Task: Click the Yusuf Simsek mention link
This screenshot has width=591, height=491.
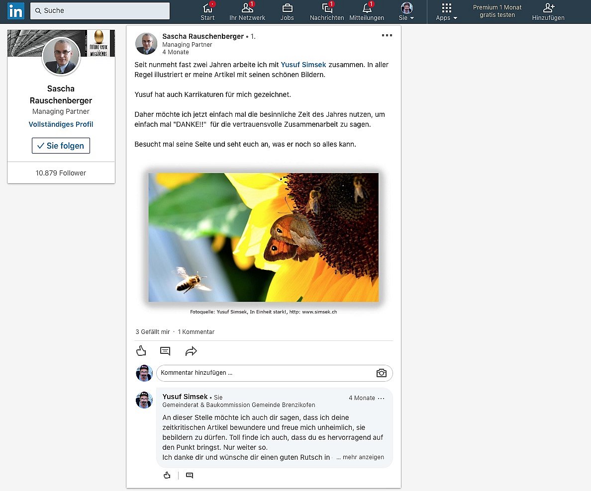Action: (303, 65)
